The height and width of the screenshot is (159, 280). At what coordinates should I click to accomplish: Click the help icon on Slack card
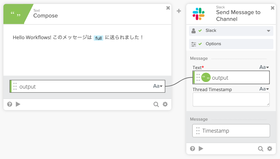tap(193, 149)
